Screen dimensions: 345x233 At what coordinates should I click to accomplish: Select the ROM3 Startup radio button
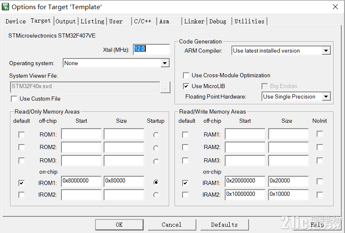pyautogui.click(x=156, y=162)
